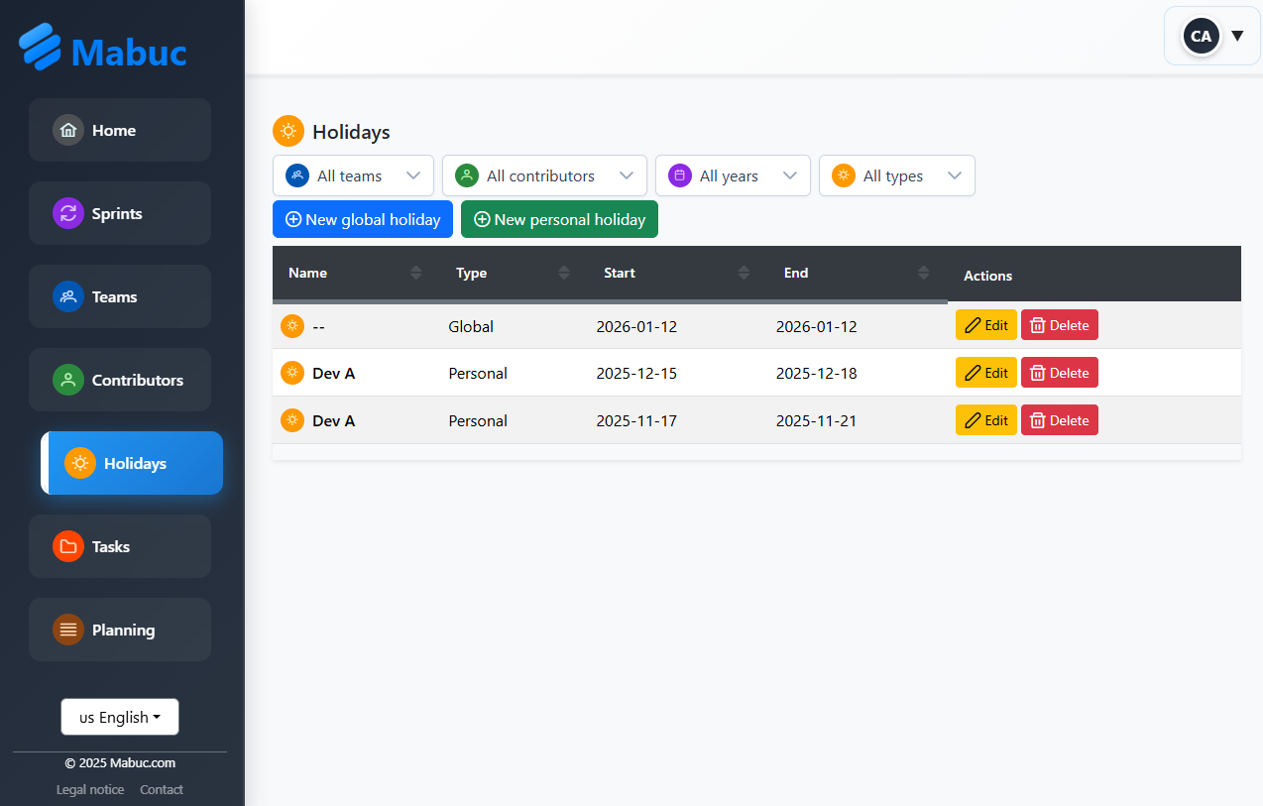The image size is (1263, 806).
Task: Expand the All teams filter dropdown
Action: [x=353, y=175]
